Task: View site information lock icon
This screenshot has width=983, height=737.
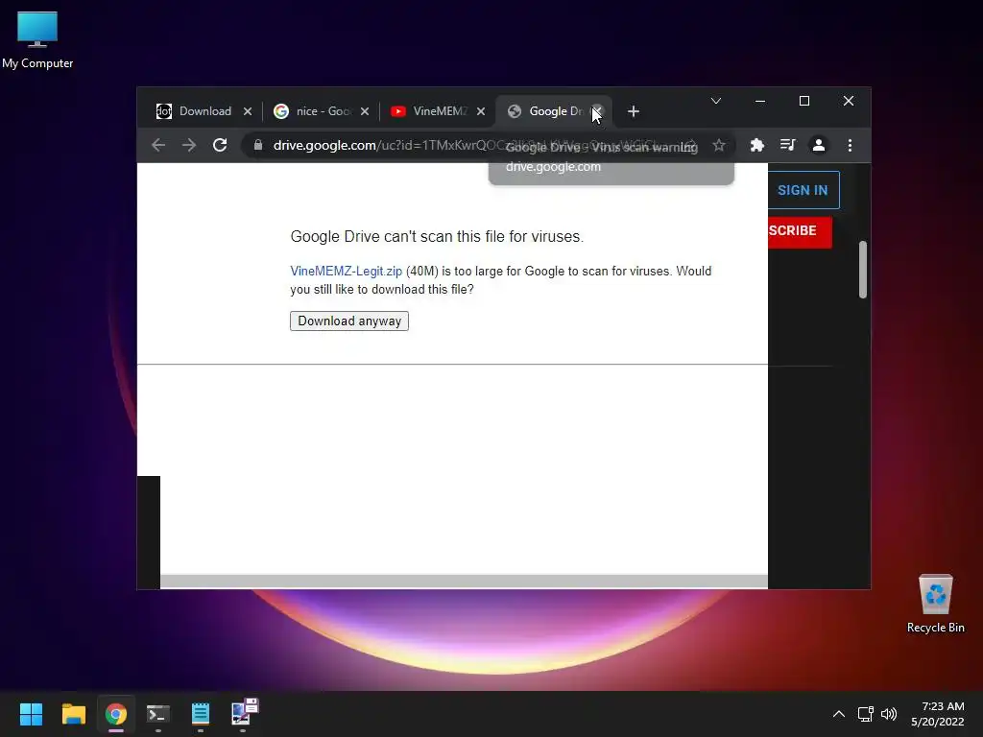Action: point(257,146)
